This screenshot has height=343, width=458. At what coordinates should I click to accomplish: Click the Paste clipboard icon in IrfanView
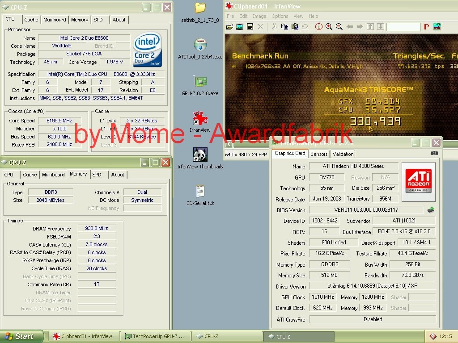click(x=295, y=26)
